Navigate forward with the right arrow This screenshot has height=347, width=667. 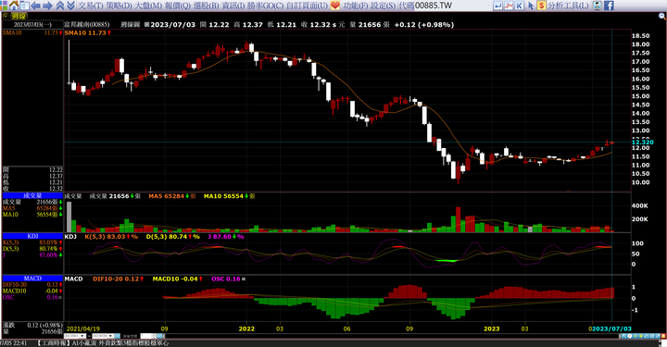click(x=47, y=6)
